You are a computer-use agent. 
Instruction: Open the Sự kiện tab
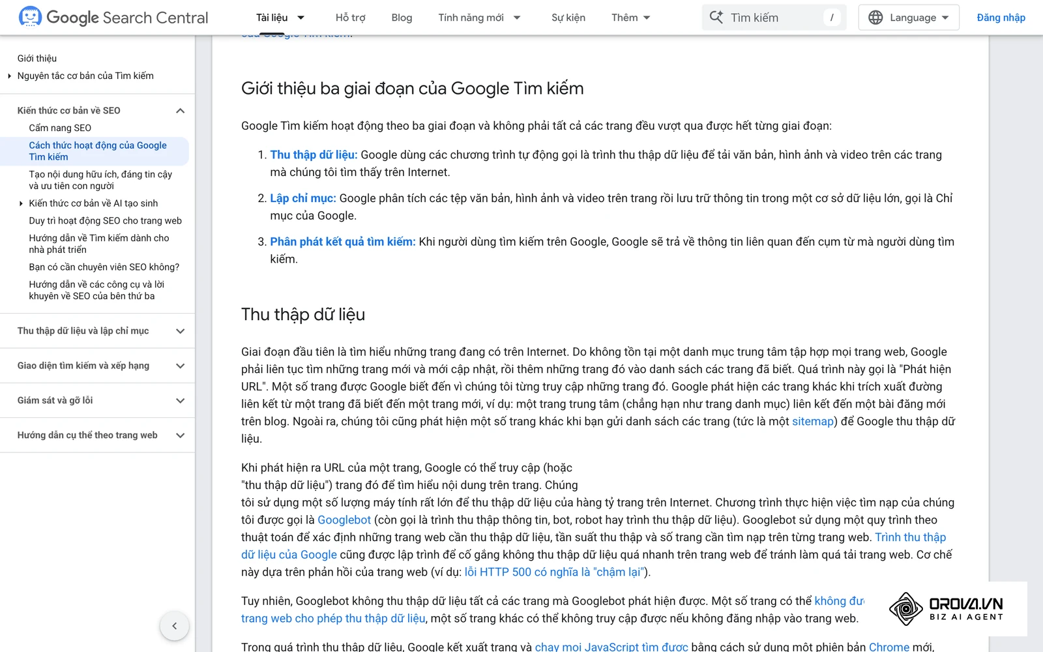568,18
